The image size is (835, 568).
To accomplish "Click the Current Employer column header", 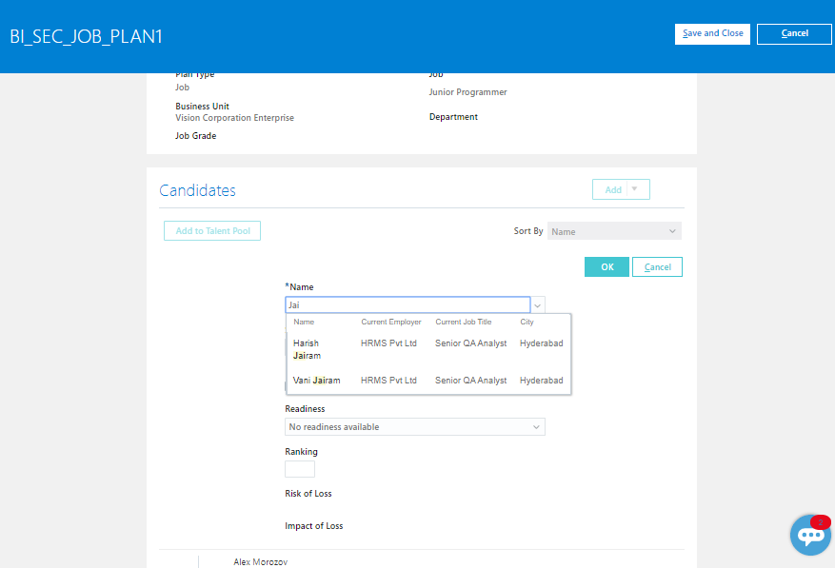I will click(390, 322).
